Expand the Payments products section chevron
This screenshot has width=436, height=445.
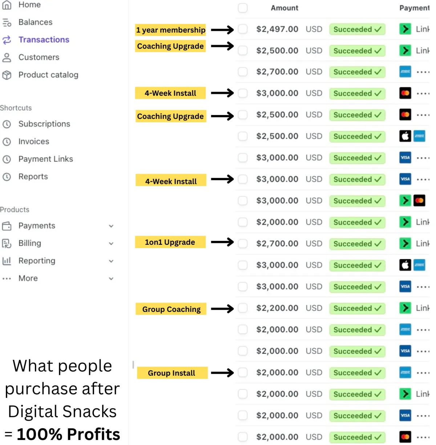click(111, 226)
